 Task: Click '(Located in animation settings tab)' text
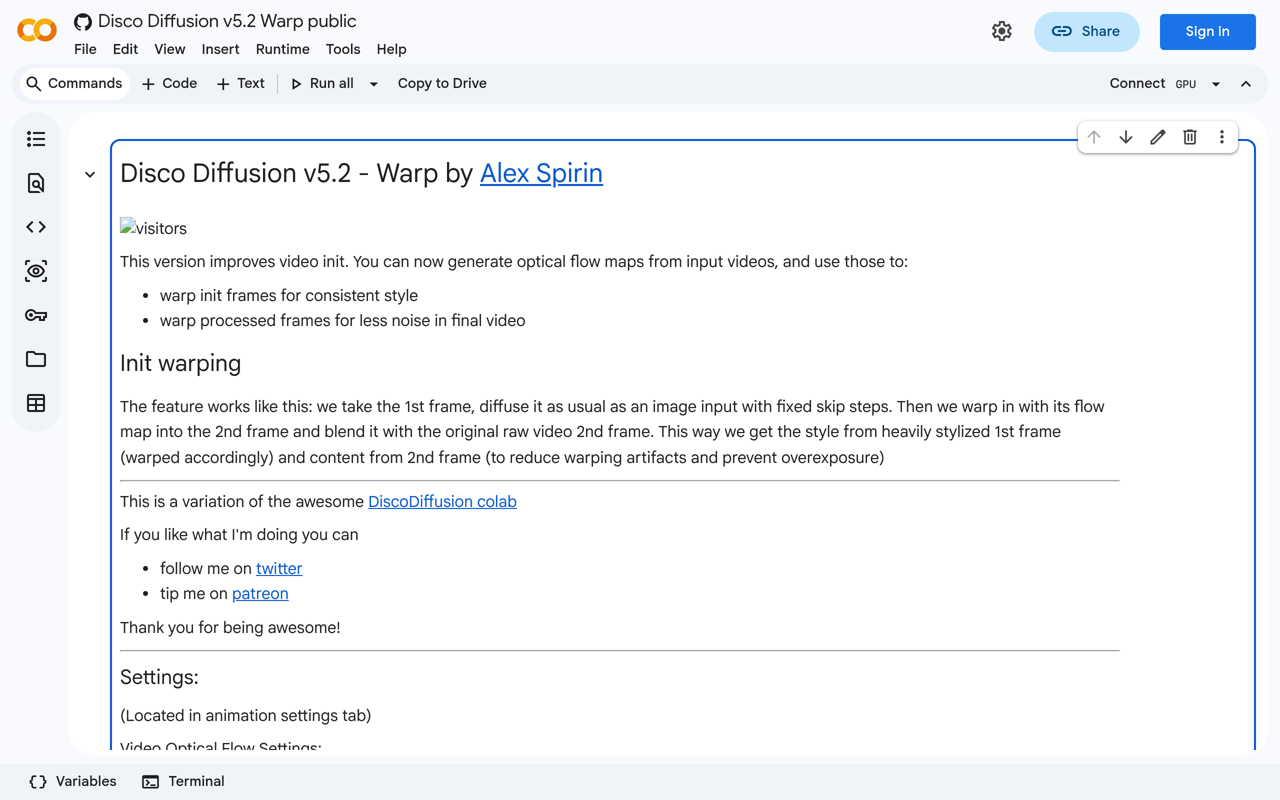(x=245, y=715)
